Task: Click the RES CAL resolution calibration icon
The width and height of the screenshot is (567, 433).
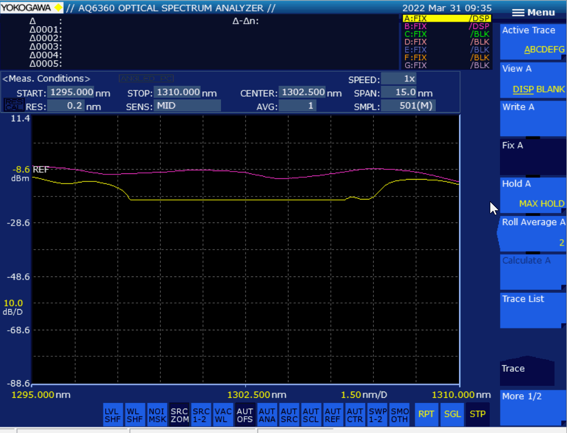Action: (x=14, y=105)
